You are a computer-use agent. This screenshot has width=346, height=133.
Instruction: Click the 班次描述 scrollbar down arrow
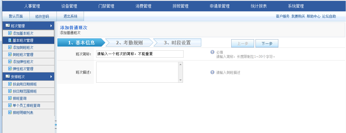click(180, 80)
